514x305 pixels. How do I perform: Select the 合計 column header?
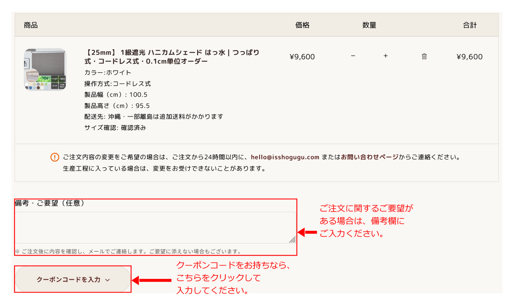(470, 25)
